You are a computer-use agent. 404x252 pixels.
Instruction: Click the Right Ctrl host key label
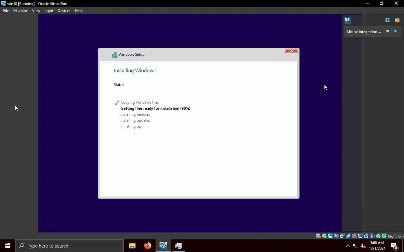[396, 236]
